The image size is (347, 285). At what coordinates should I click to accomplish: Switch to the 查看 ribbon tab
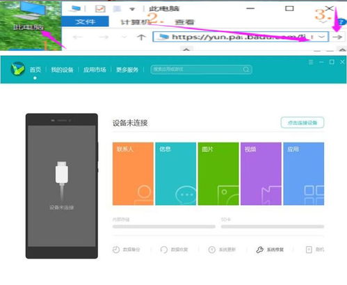click(x=184, y=22)
